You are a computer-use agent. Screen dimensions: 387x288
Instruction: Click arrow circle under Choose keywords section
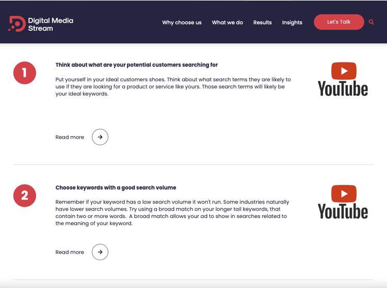100,252
